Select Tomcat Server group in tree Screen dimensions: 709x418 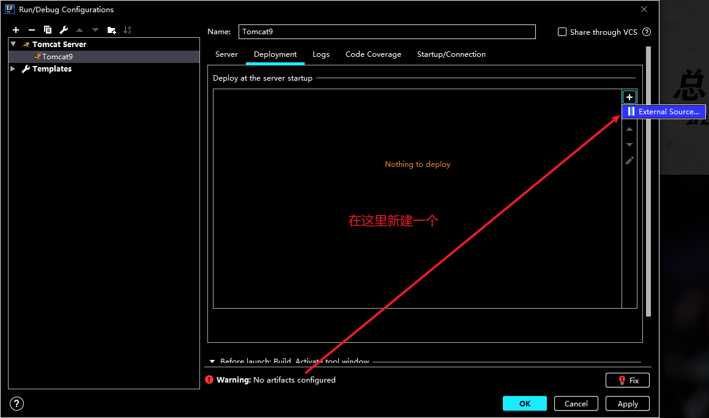click(x=104, y=44)
